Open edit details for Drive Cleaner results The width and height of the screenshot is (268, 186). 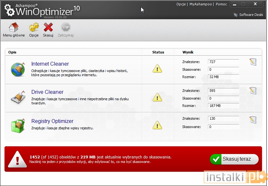point(253,91)
